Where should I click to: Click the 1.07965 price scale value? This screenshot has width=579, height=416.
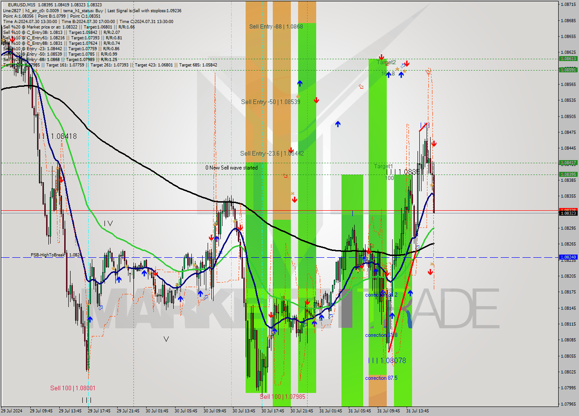tap(568, 404)
